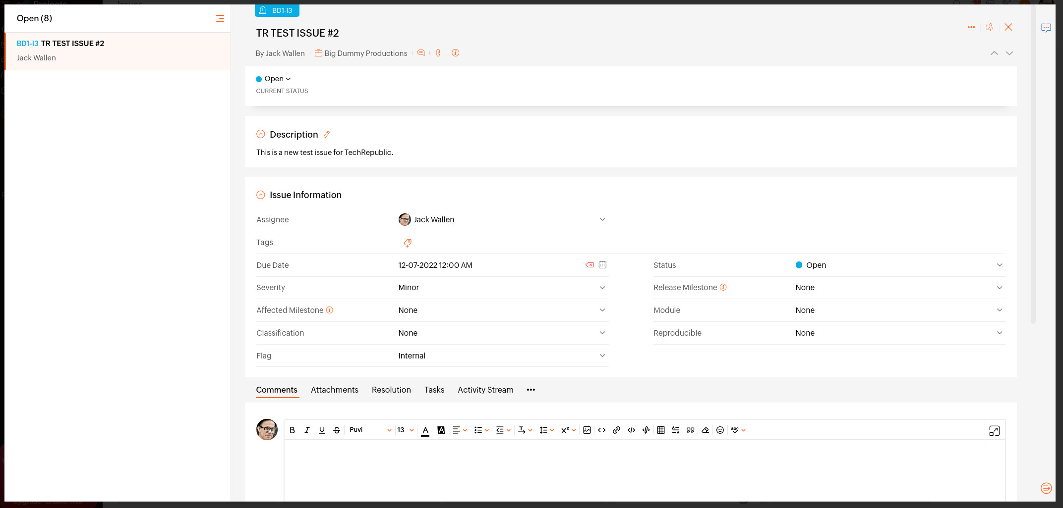Insert a hyperlink in the comment editor

coord(616,430)
